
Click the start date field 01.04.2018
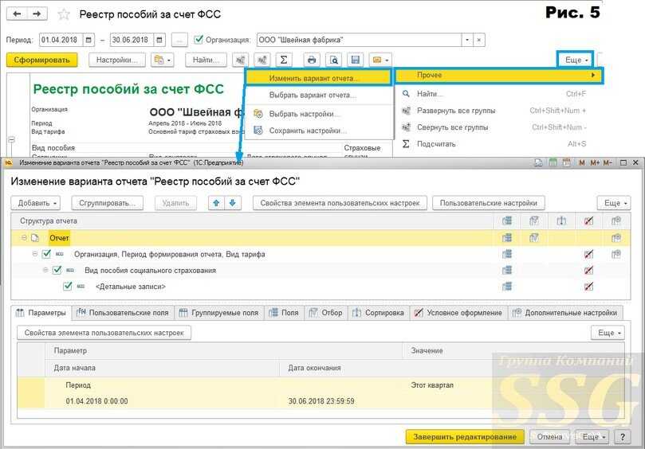[x=61, y=40]
